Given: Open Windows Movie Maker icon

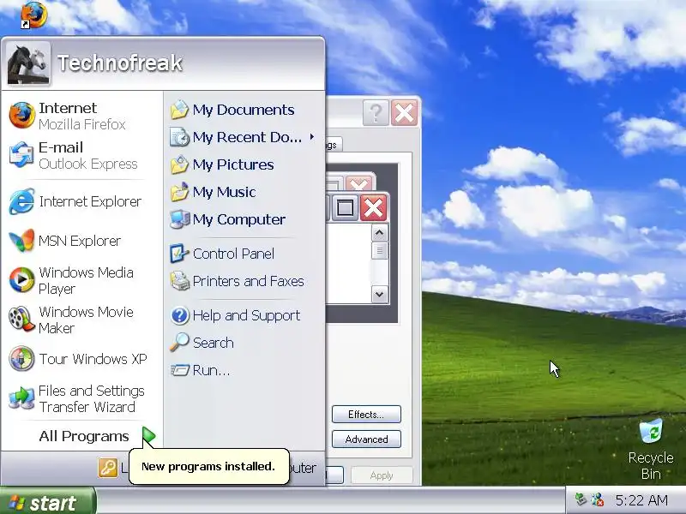Looking at the screenshot, I should tap(22, 319).
